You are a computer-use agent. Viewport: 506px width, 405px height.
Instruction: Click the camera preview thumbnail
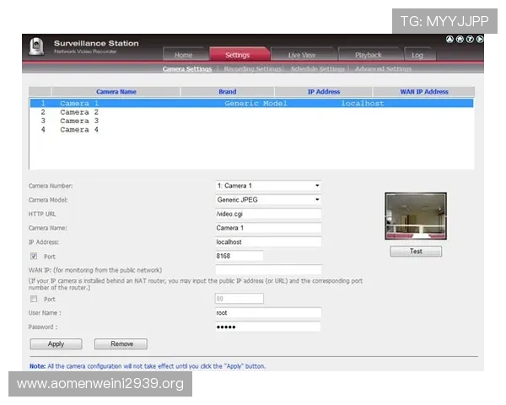coord(416,217)
